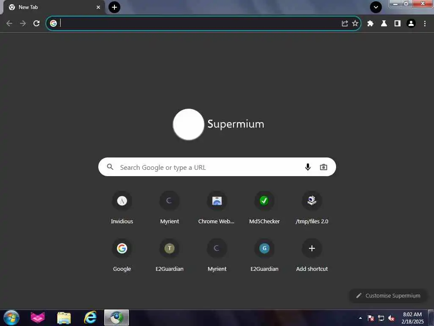
Task: Open the Google shortcut tile
Action: 122,255
